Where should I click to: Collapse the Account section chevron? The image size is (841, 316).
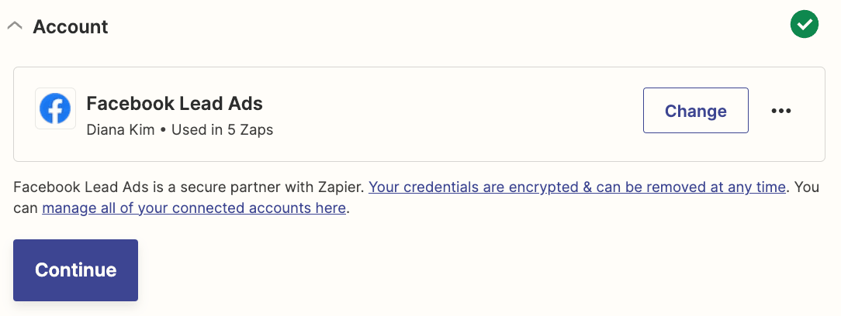click(14, 26)
